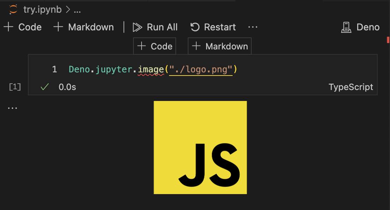Click the 0.0s execution time label

click(67, 86)
